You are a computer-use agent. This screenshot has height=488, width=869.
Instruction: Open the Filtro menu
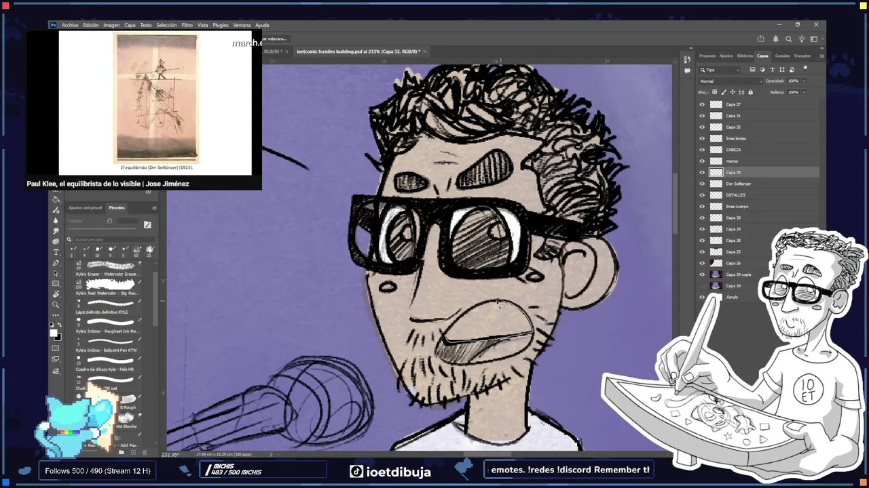pos(187,25)
